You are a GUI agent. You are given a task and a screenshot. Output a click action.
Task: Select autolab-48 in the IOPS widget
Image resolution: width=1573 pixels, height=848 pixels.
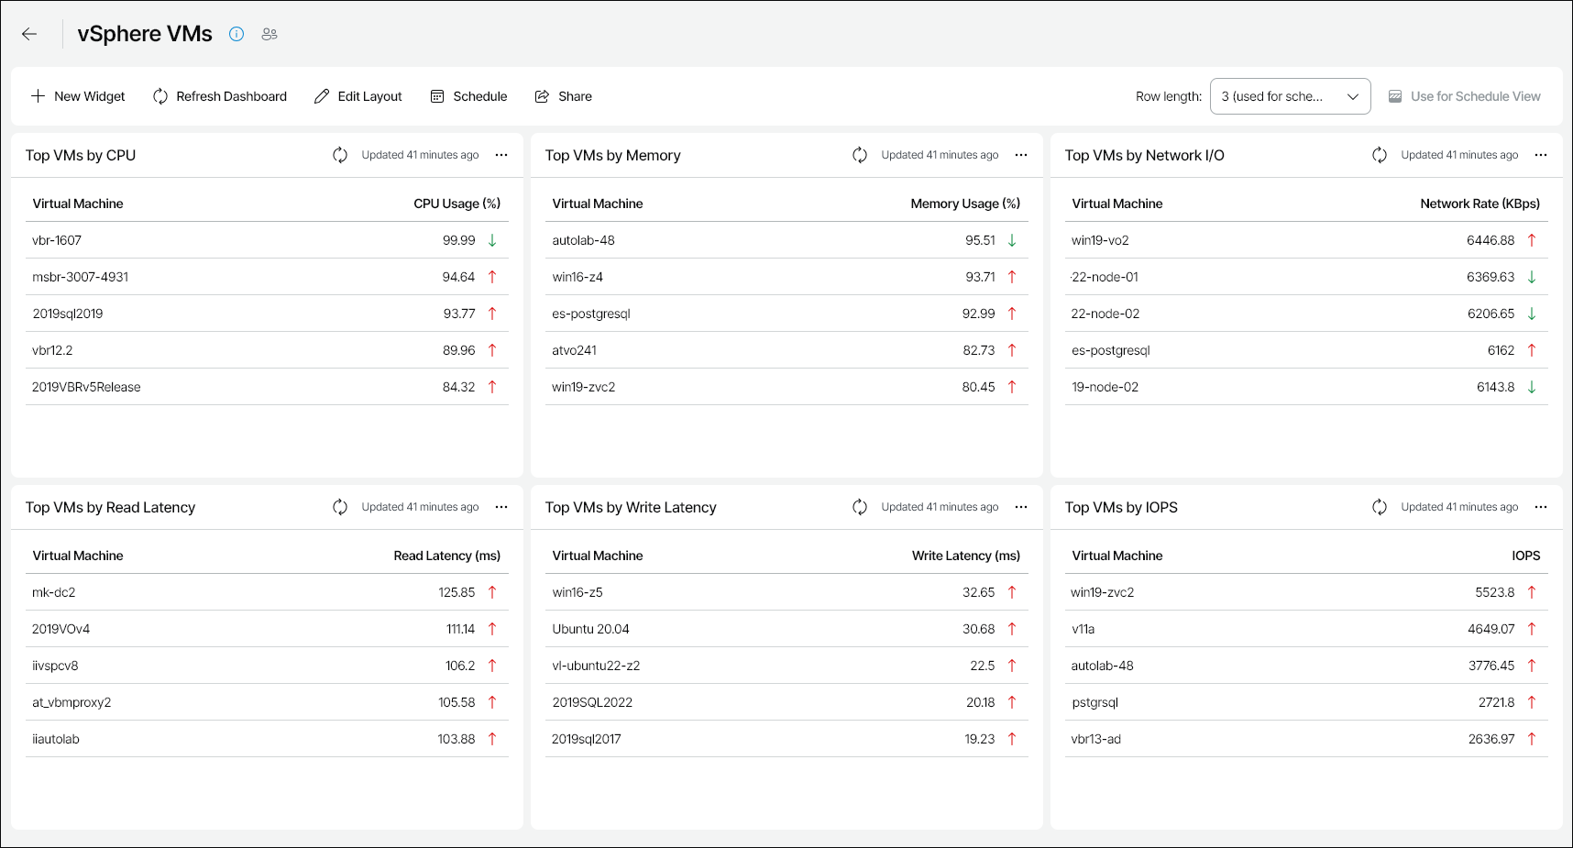1306,666
